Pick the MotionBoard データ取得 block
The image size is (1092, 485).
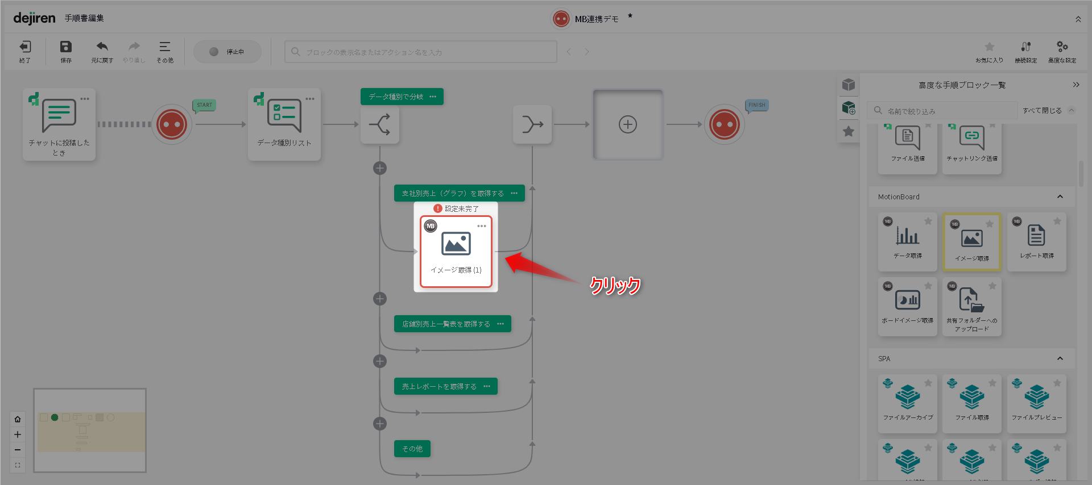(908, 242)
